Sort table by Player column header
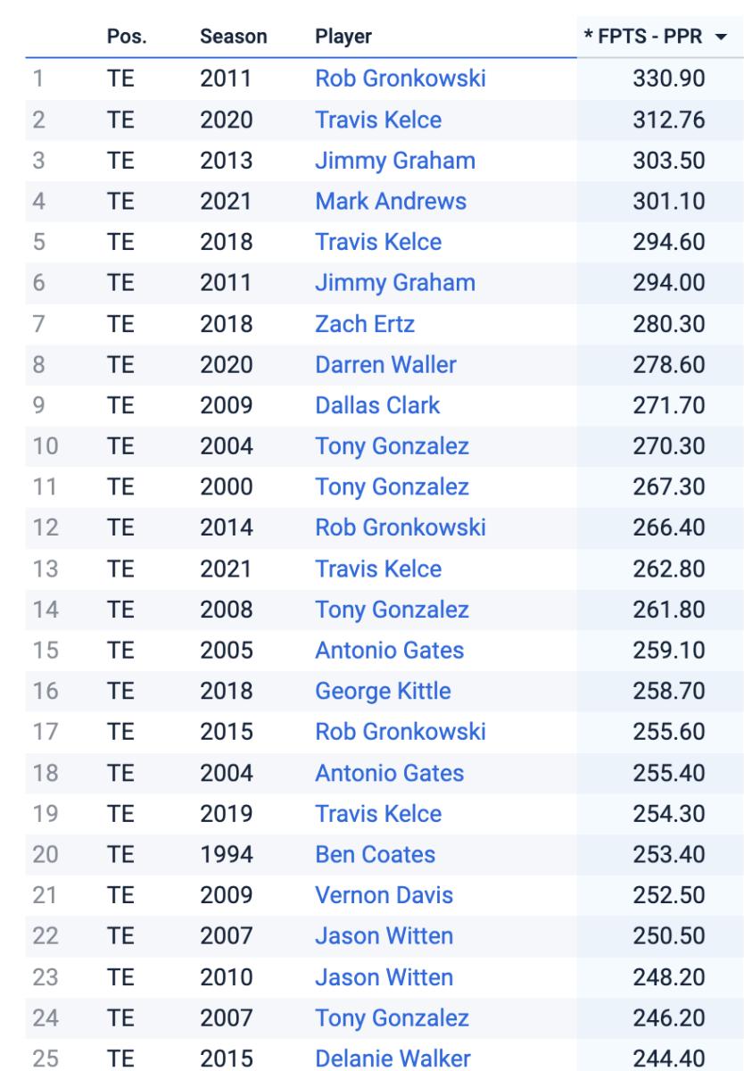Screen dimensions: 744x1071 [343, 37]
